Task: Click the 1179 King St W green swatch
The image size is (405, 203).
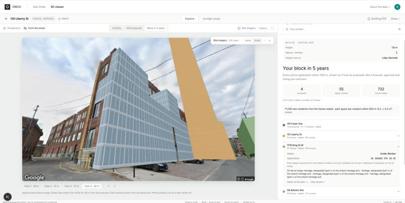Action: pyautogui.click(x=284, y=146)
